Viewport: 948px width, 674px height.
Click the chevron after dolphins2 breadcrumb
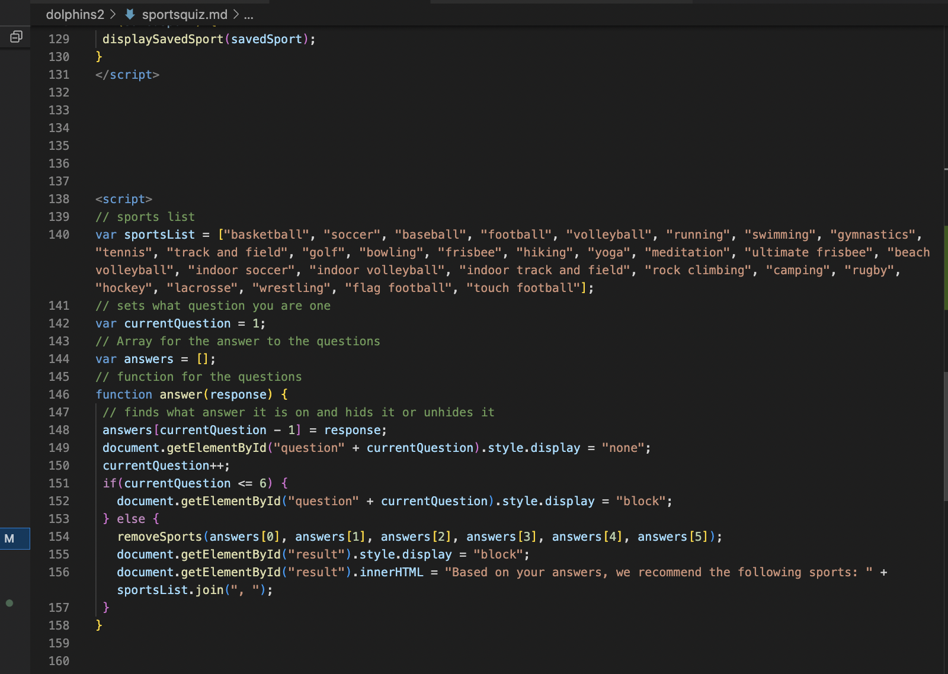pyautogui.click(x=113, y=14)
